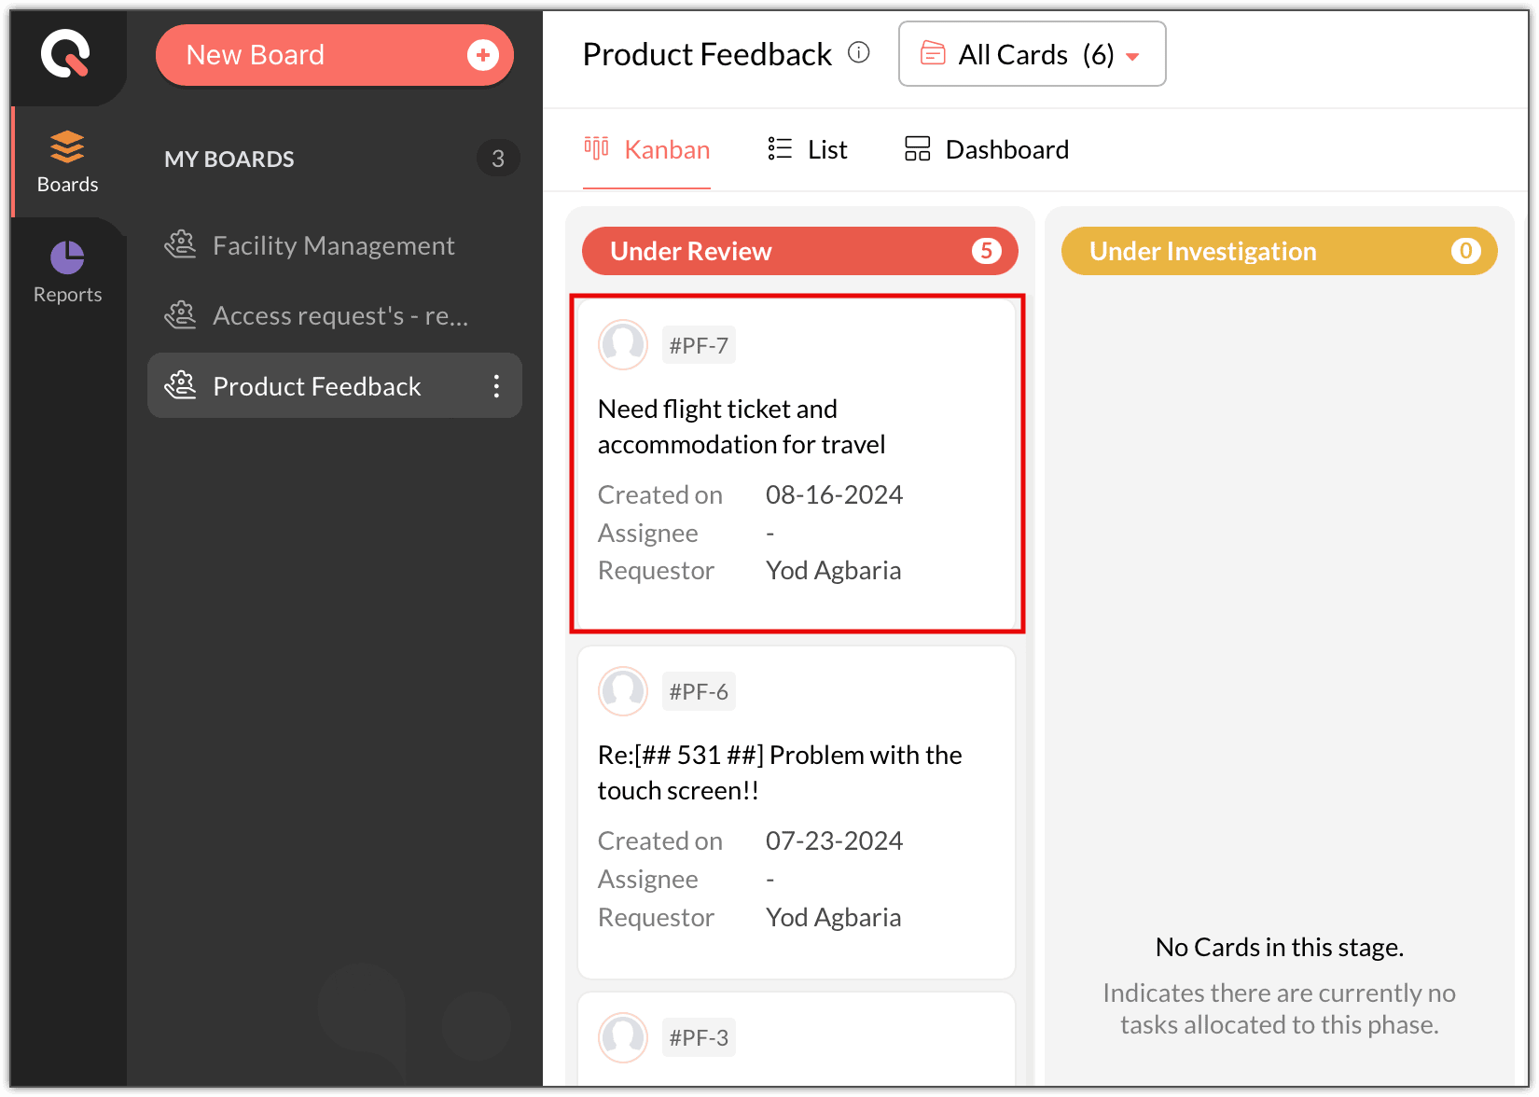Click the info icon beside Product Feedback
This screenshot has height=1097, width=1539.
(x=858, y=53)
